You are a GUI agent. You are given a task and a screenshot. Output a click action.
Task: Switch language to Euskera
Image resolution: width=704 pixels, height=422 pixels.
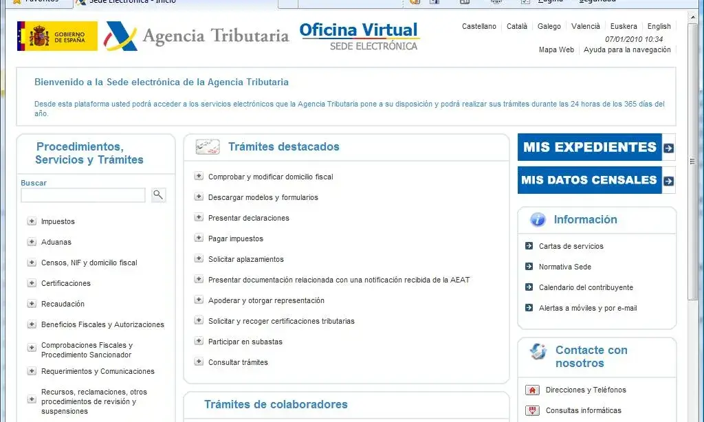pos(624,27)
